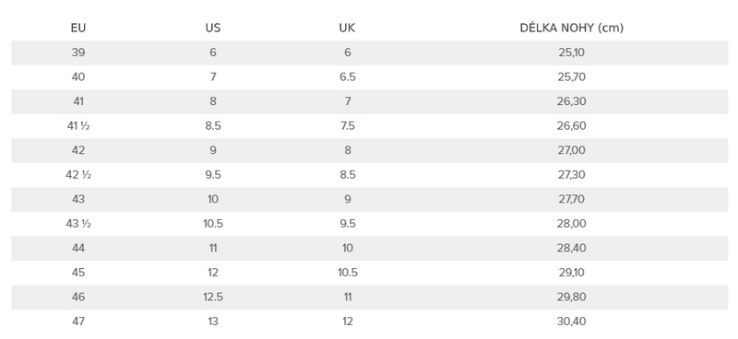
Task: Select EU size 42 ½ cell
Action: (78, 175)
